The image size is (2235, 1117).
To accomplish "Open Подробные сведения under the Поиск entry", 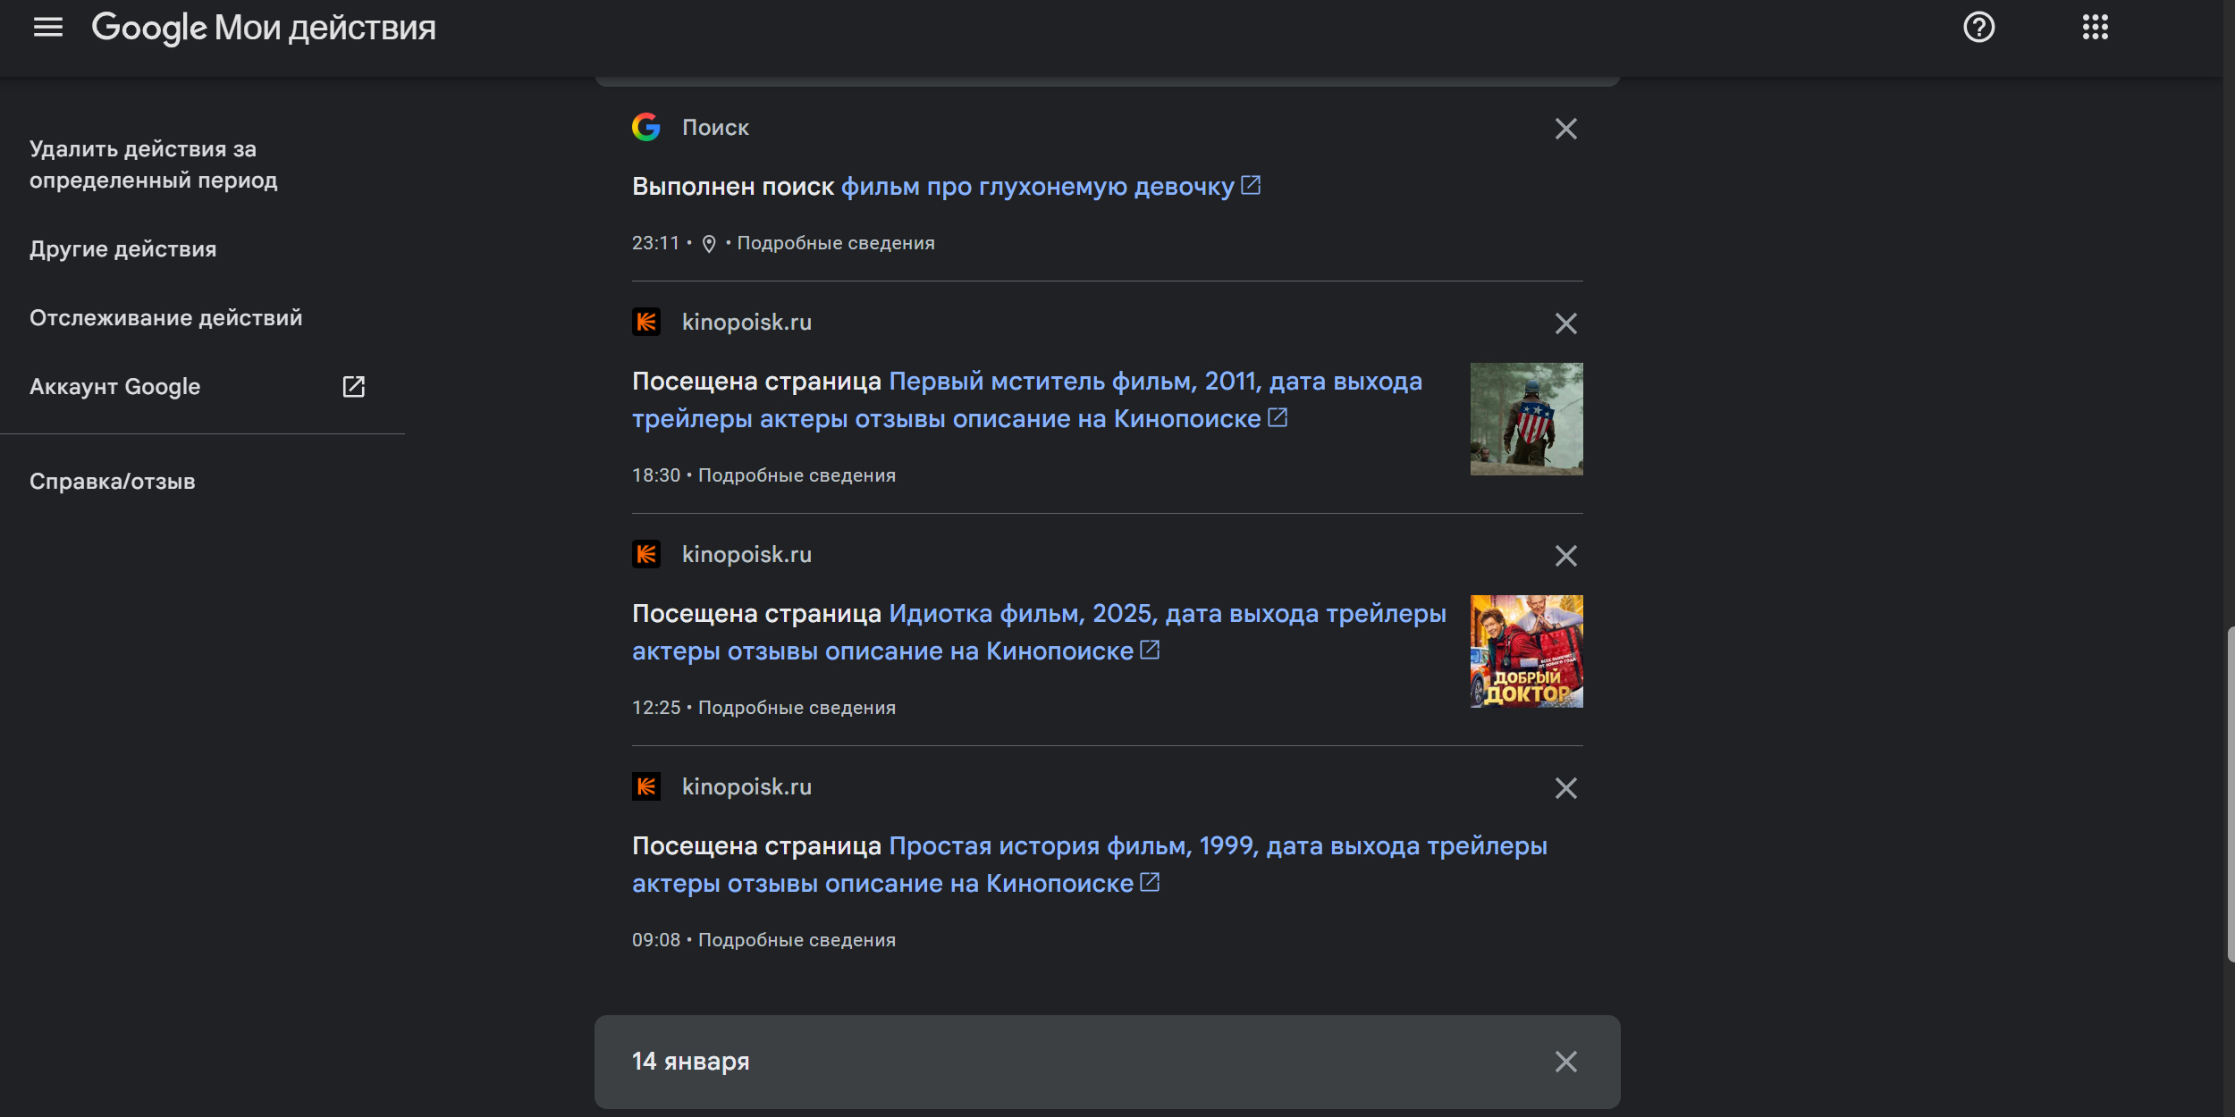I will pos(837,242).
